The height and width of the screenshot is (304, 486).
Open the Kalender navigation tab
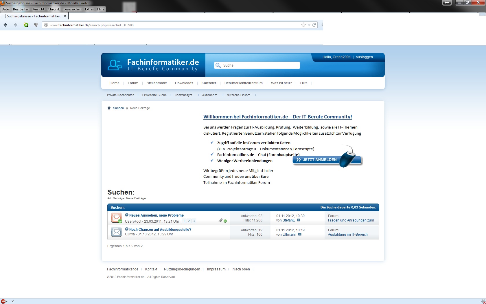pyautogui.click(x=209, y=83)
